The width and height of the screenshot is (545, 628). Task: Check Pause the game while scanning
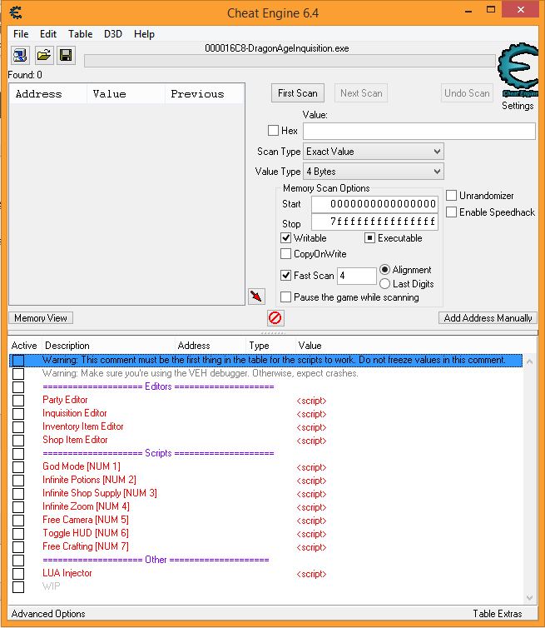285,297
